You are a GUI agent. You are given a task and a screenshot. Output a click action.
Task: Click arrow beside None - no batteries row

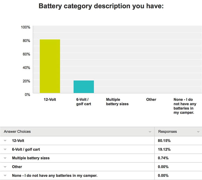pos(5,175)
